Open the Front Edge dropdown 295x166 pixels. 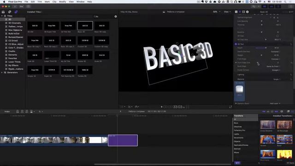276,59
